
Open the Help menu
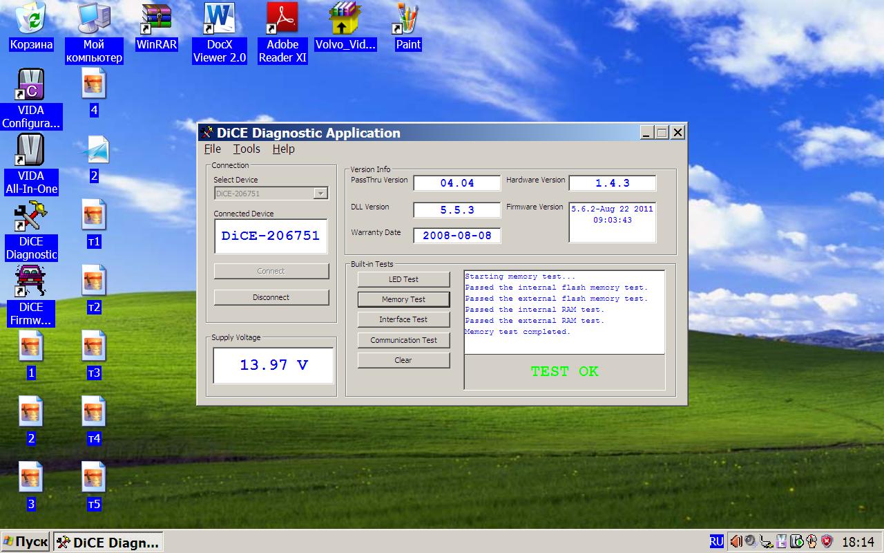pyautogui.click(x=283, y=149)
